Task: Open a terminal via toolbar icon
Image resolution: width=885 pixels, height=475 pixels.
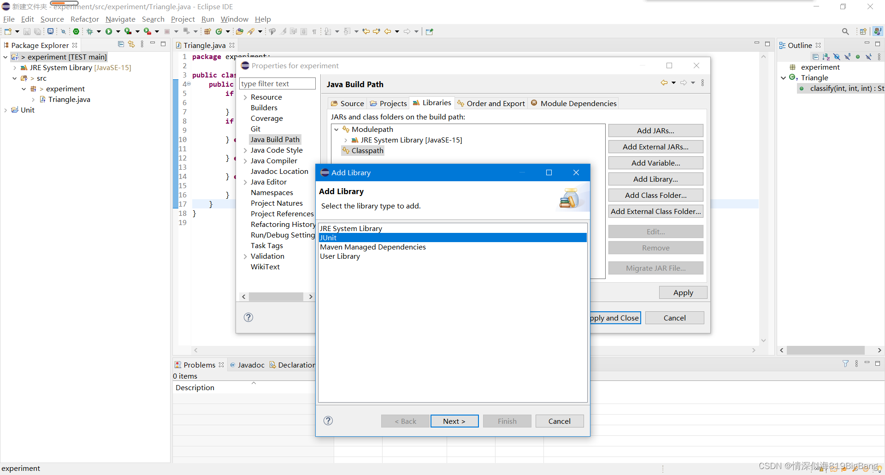Action: click(x=50, y=31)
